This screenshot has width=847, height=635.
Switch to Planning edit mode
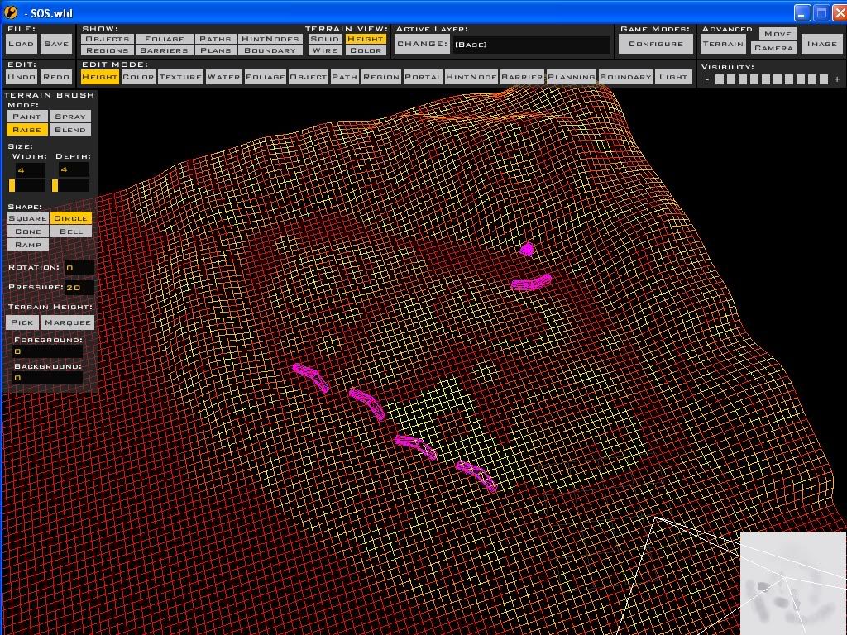coord(571,77)
